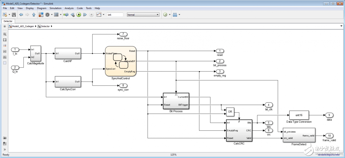Image resolution: width=345 pixels, height=158 pixels.
Task: Select the Detector tab
Action: pyautogui.click(x=8, y=21)
